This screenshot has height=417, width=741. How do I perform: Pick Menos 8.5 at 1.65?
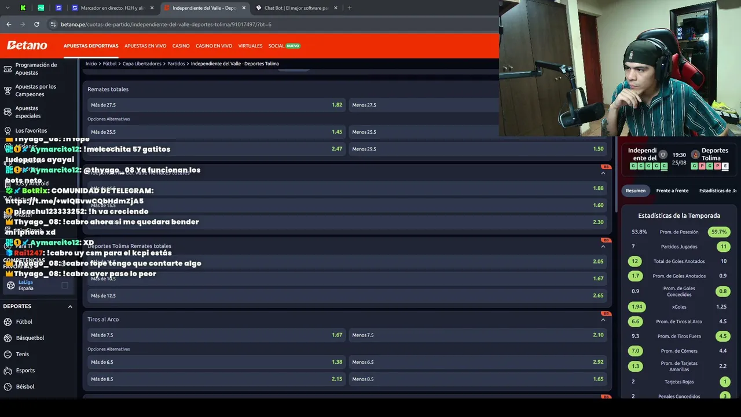point(478,379)
